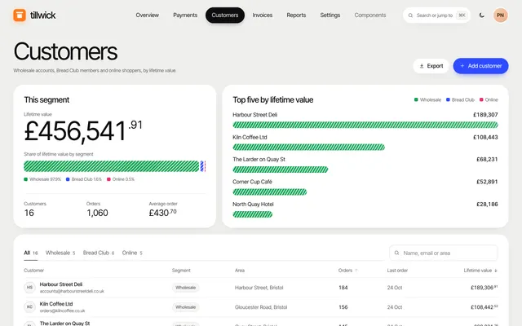The height and width of the screenshot is (326, 522).
Task: Open the Components nav item
Action: coord(369,15)
